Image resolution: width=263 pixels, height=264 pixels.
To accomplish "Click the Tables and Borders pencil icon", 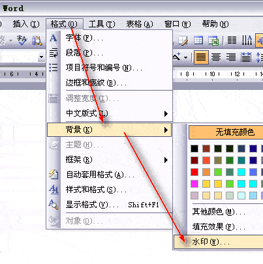I will coord(183,40).
